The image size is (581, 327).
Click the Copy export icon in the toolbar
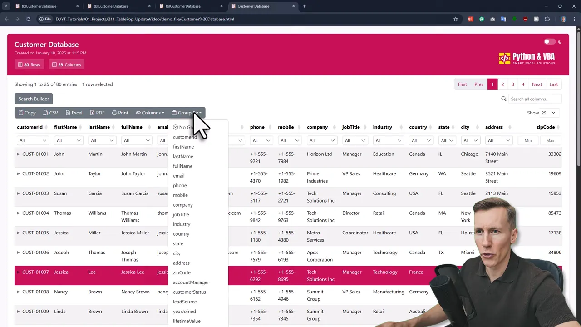[x=21, y=113]
